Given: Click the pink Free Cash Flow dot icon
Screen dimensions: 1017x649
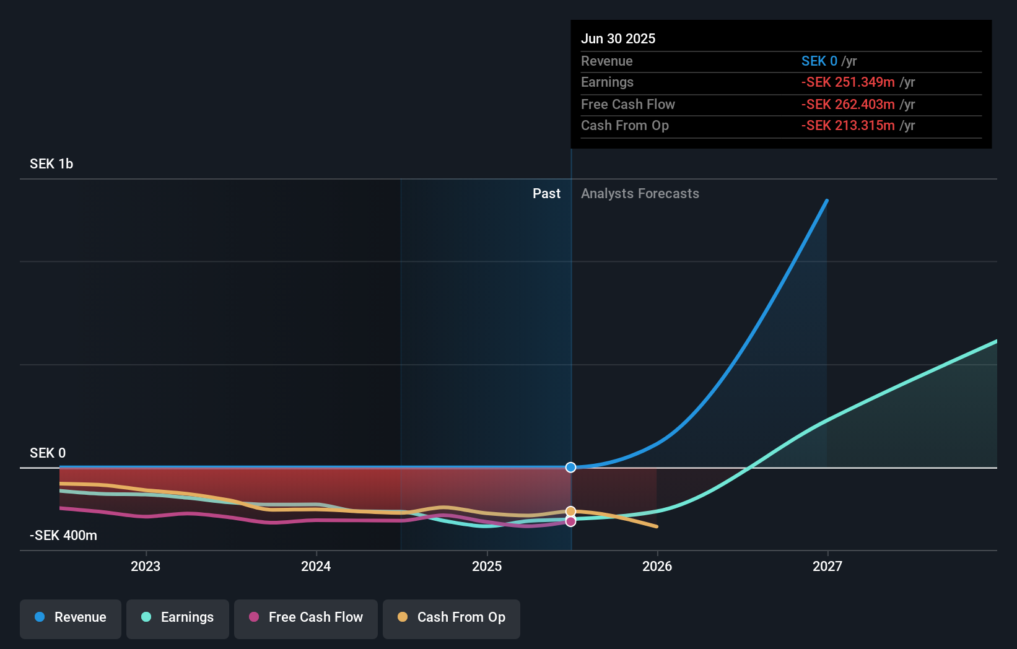Looking at the screenshot, I should [255, 617].
